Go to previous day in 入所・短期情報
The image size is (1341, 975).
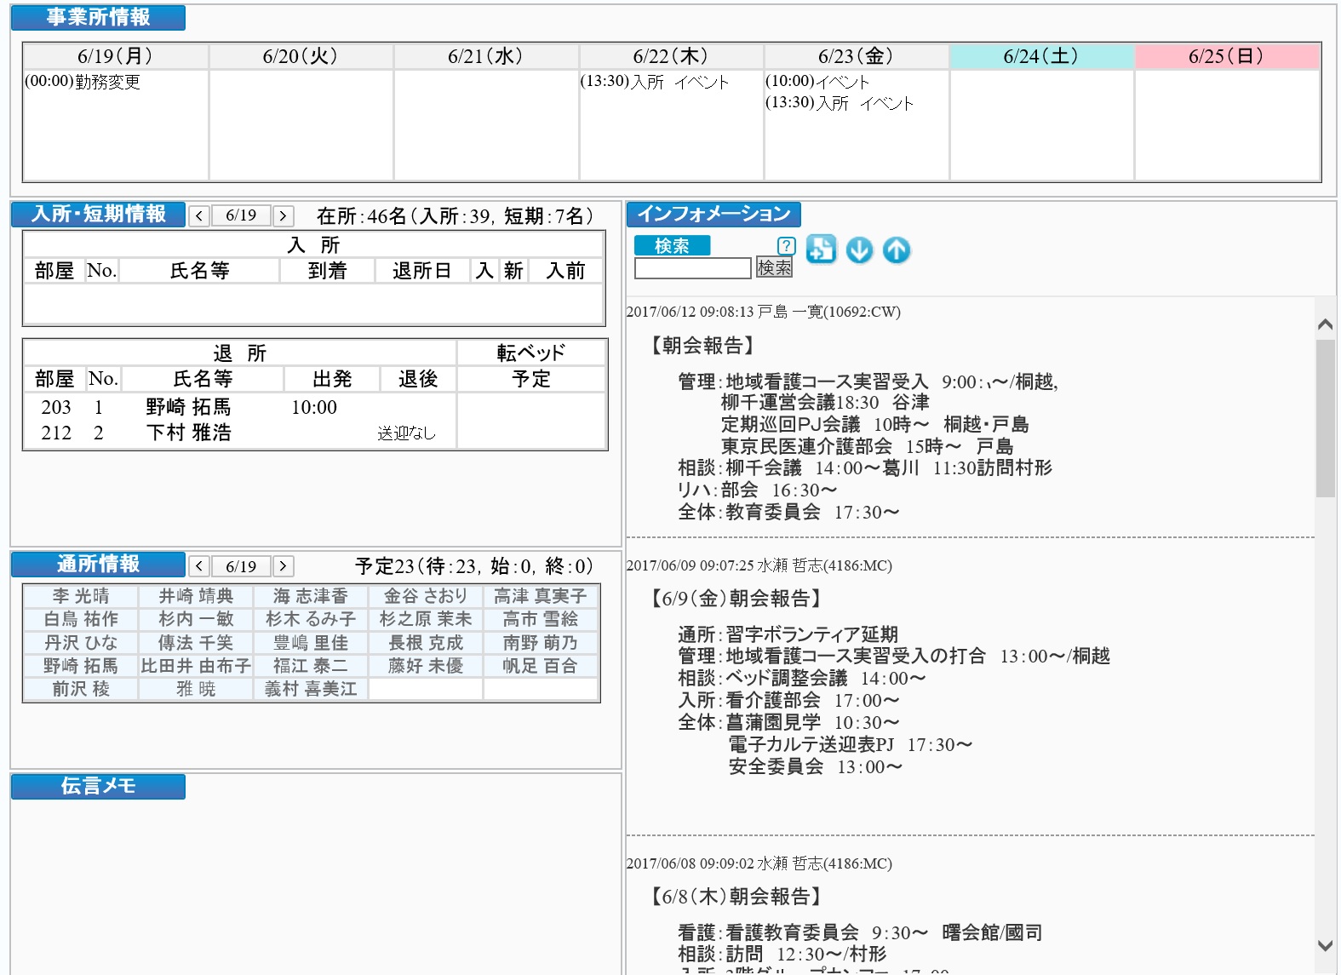[x=198, y=216]
